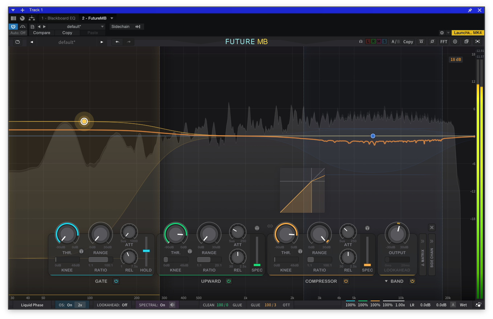This screenshot has width=493, height=319.
Task: Click the GATE KNEE slider
Action: (67, 260)
